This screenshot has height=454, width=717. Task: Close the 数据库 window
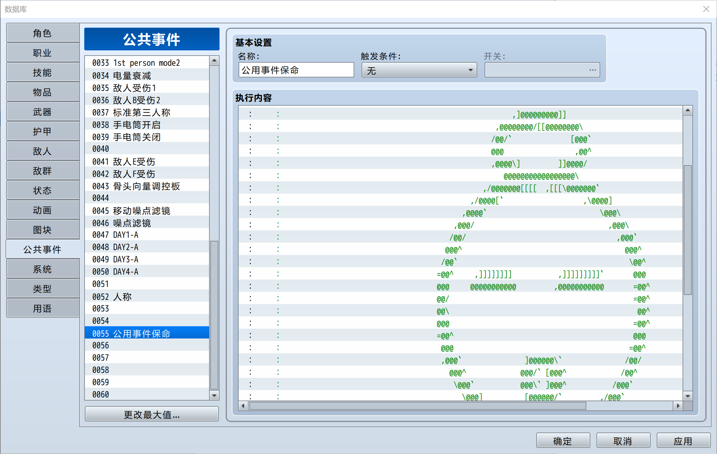point(706,9)
